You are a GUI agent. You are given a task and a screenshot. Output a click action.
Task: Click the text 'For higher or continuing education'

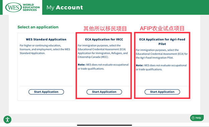click(41, 45)
